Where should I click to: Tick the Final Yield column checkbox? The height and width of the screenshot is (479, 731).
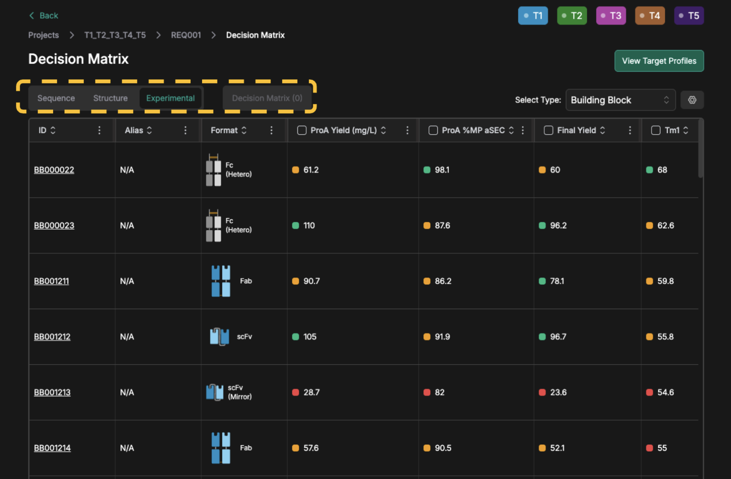pos(548,130)
